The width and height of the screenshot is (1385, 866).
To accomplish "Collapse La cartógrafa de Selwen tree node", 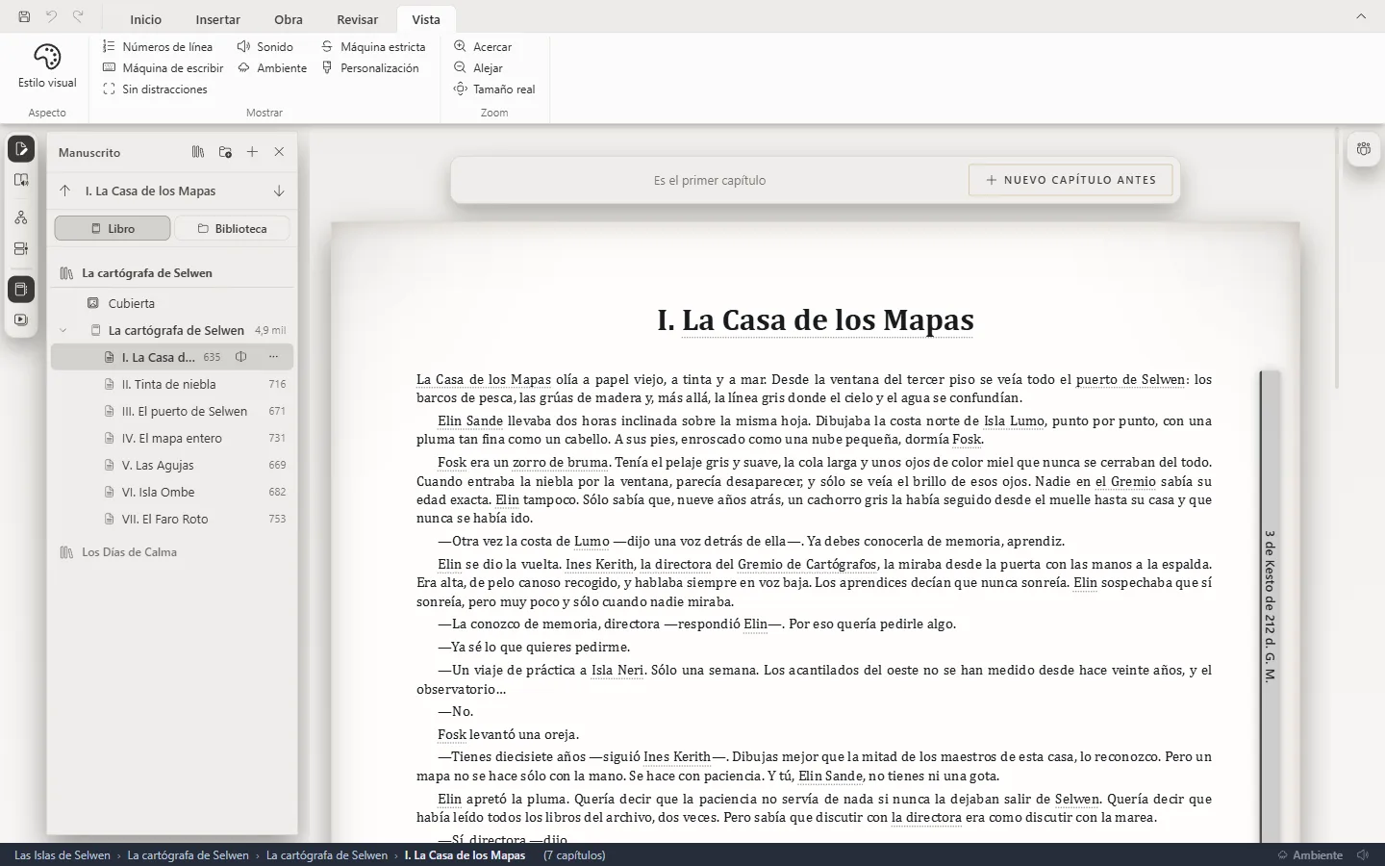I will coord(63,330).
